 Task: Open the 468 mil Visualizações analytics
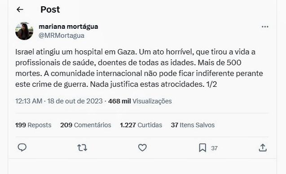(x=140, y=101)
